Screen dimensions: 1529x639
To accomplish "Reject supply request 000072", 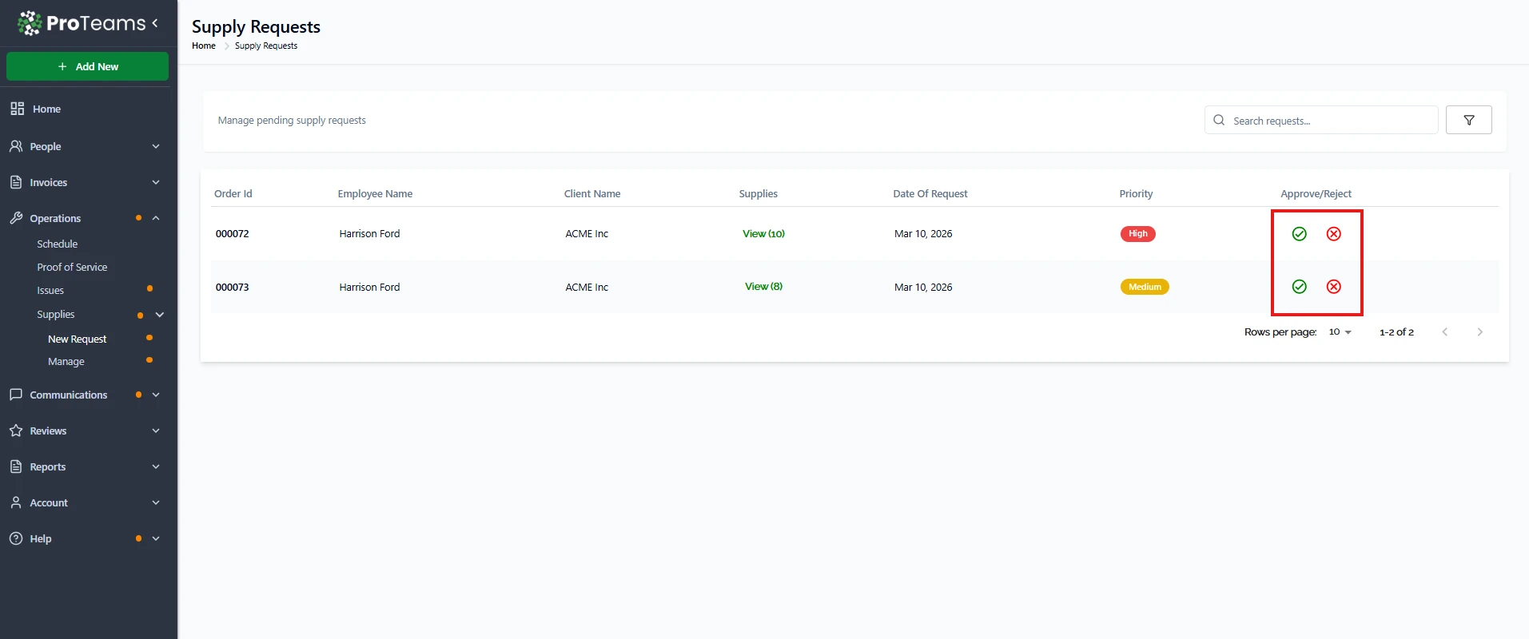I will click(1333, 234).
